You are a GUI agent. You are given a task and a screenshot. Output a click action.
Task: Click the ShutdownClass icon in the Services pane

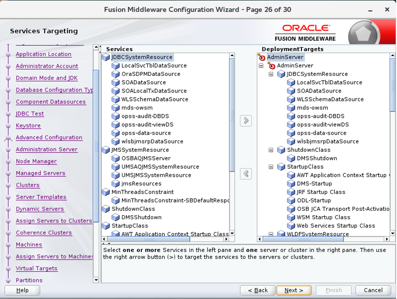(x=106, y=209)
